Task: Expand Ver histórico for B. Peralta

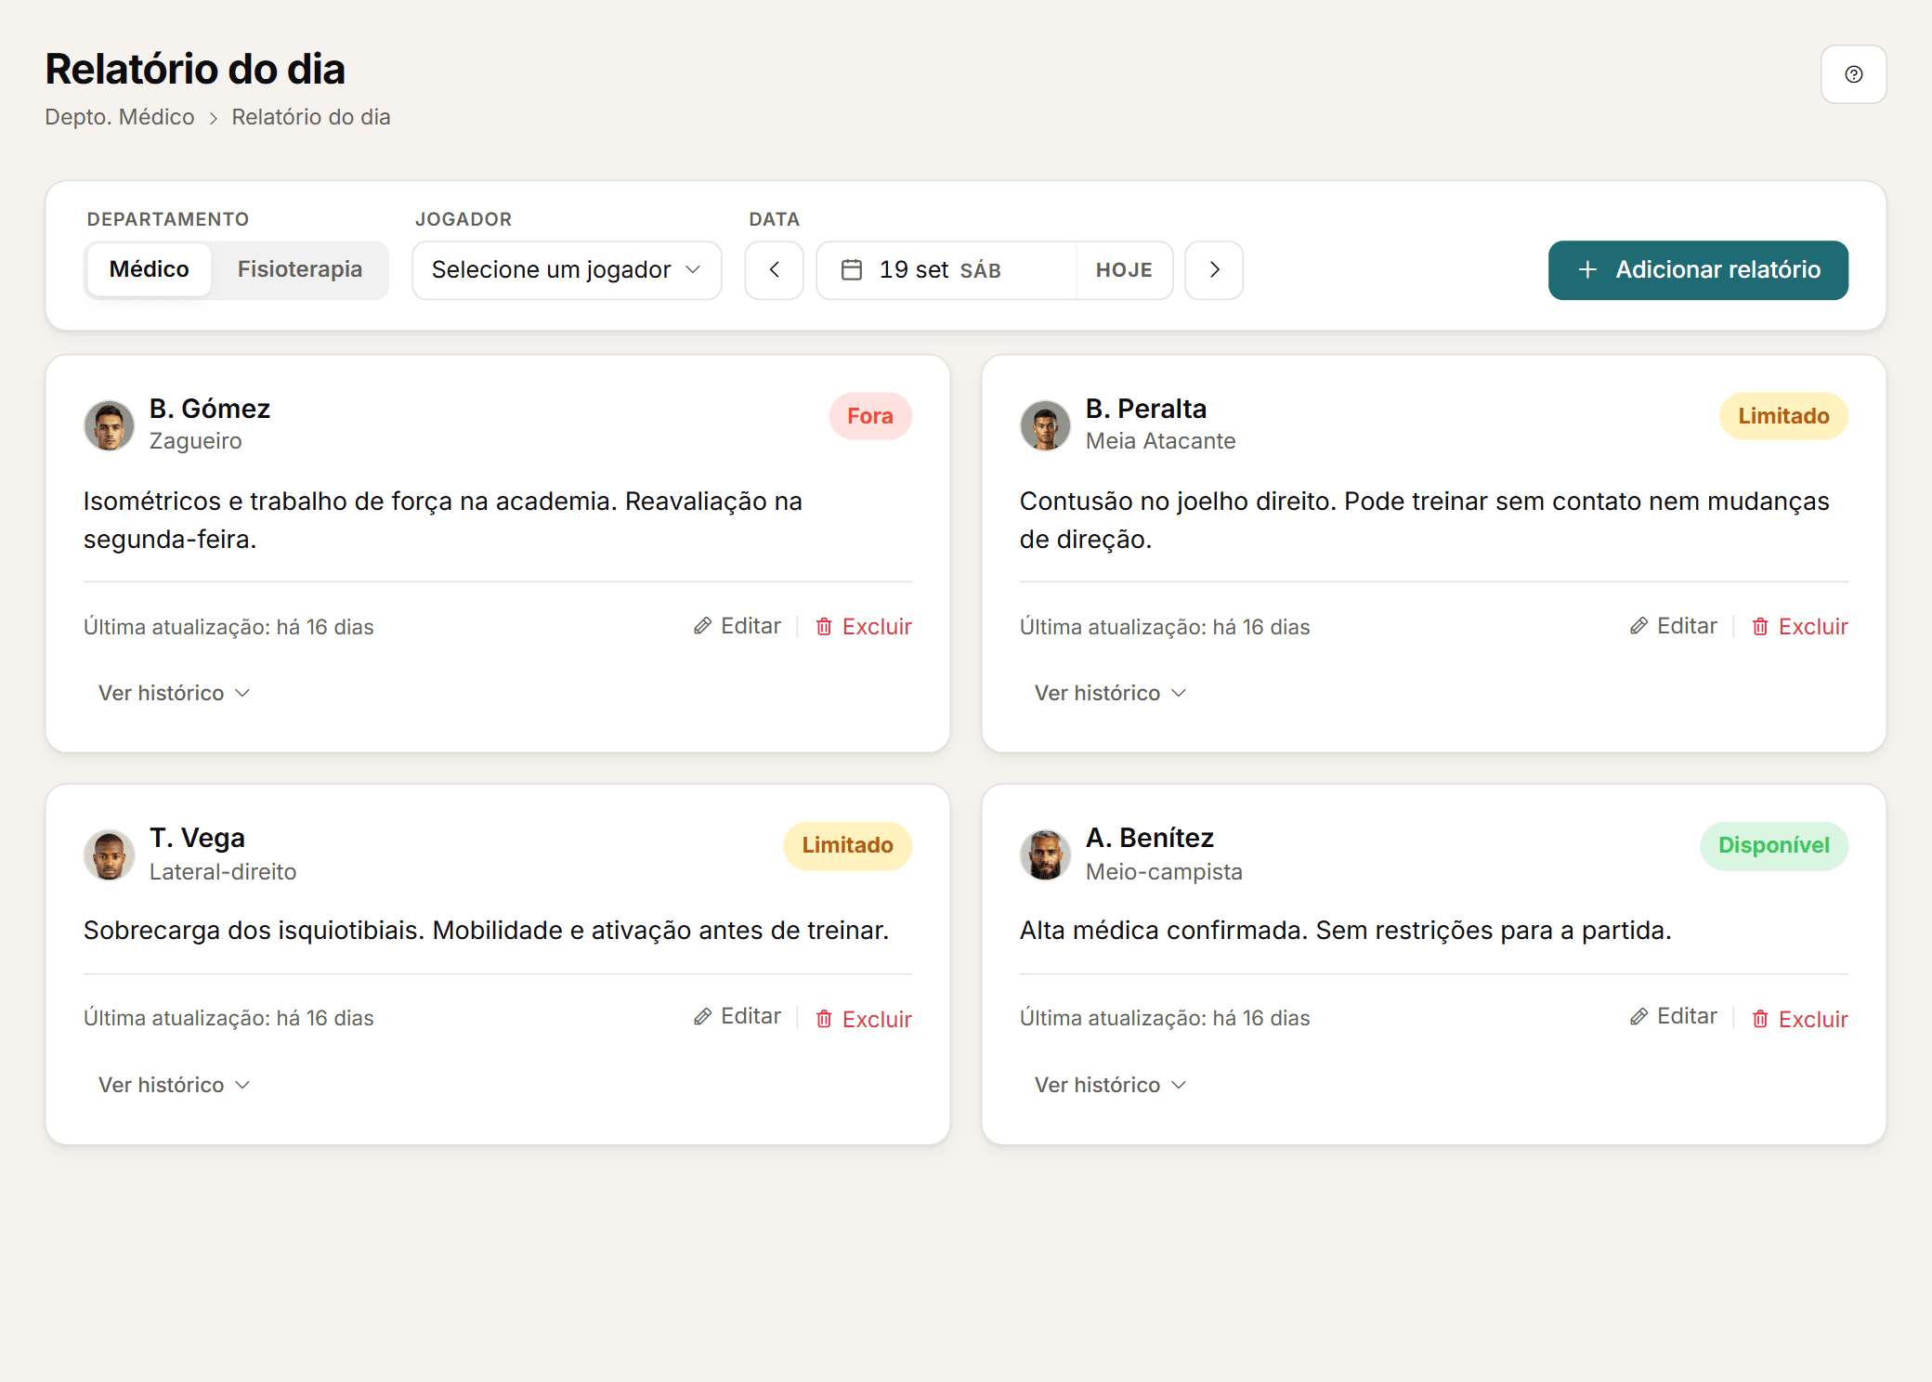Action: point(1111,693)
